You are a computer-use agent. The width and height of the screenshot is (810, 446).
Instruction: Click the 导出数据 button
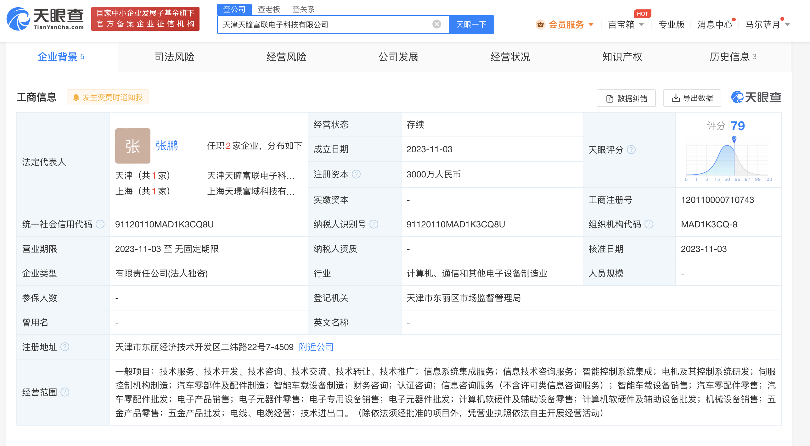692,98
